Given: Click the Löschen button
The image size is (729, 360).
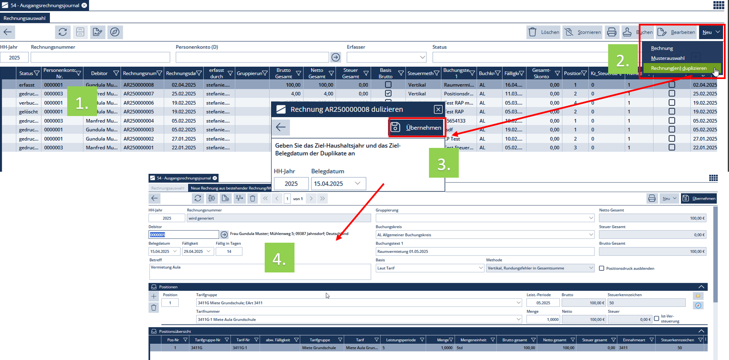Looking at the screenshot, I should (x=544, y=32).
